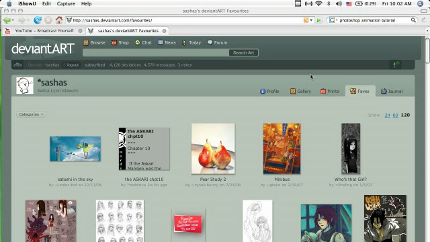Open the forward button history dropdown arrow
Image resolution: width=430 pixels, height=242 pixels.
28,20
